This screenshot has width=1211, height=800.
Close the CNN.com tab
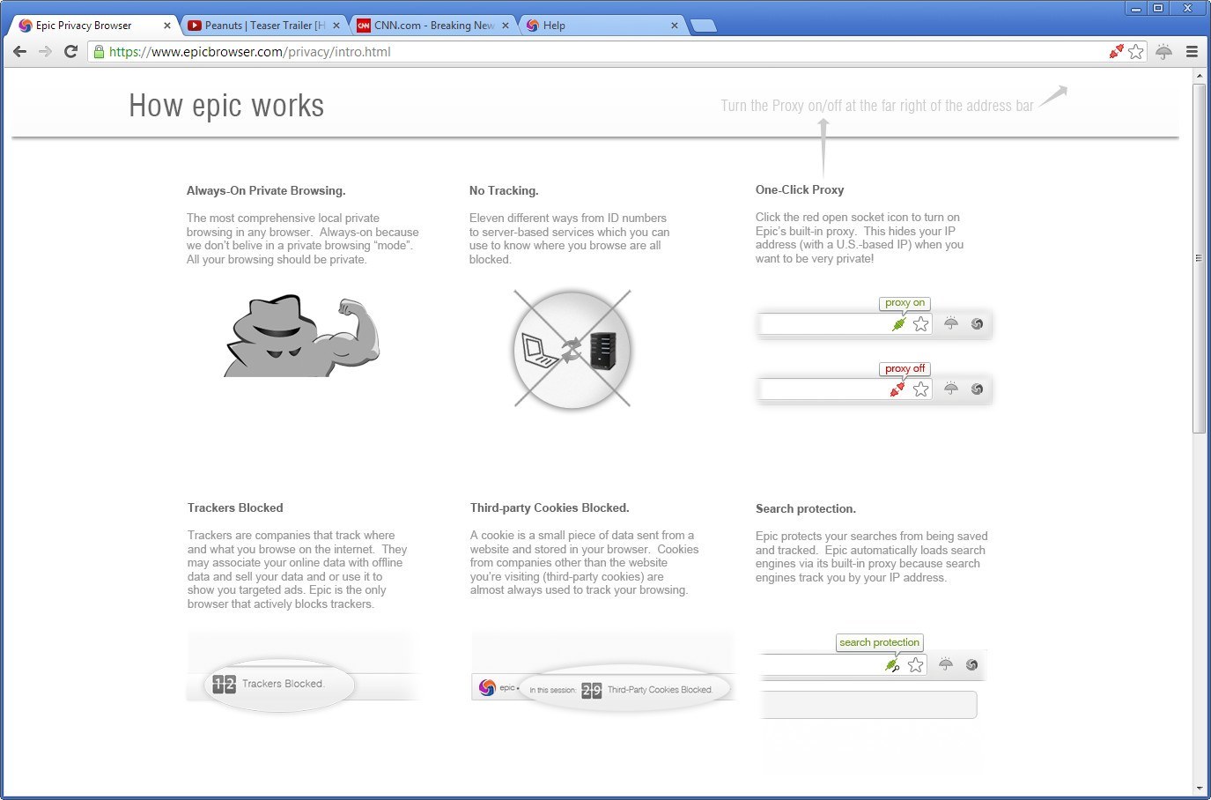tap(506, 26)
